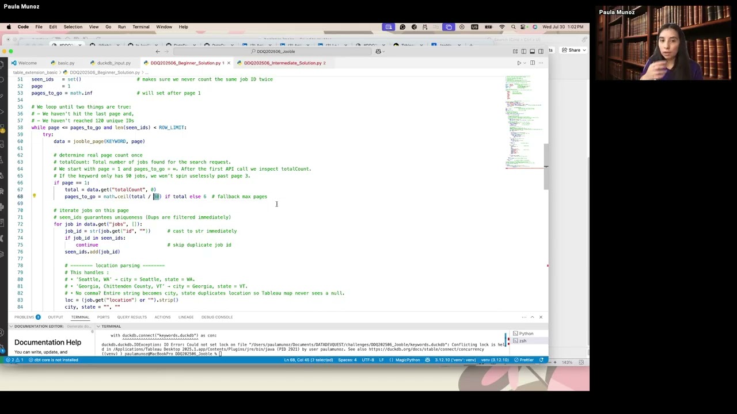737x414 pixels.
Task: Open the Apple menu
Action: tap(9, 26)
